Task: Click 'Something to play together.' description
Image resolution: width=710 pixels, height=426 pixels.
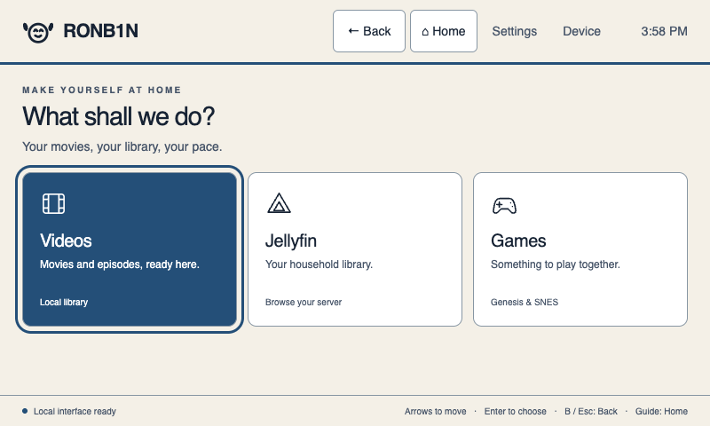Action: coord(556,264)
